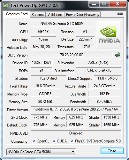
Task: Toggle the CUDA checkbox
Action: click(x=54, y=141)
